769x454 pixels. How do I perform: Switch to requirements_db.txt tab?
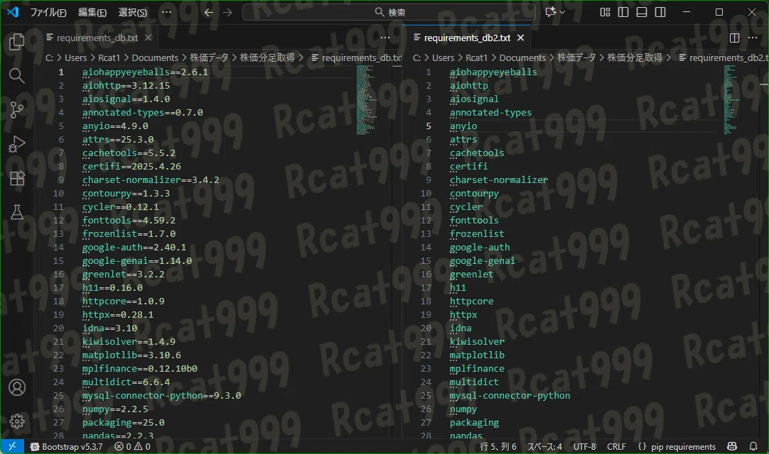point(97,38)
